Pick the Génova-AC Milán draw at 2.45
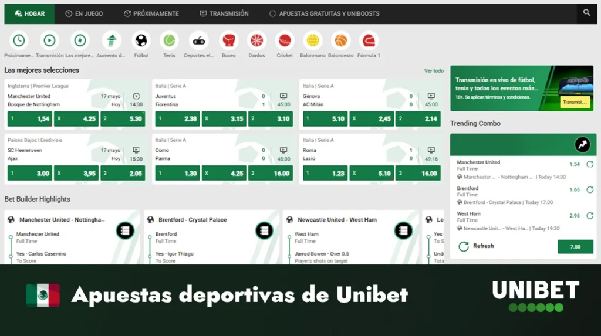 click(372, 119)
